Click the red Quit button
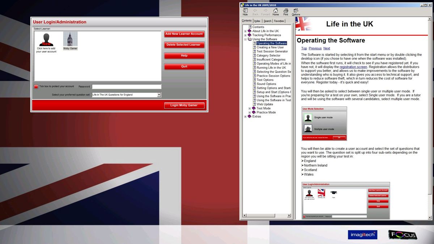Viewport: 434px width, 244px height. point(184,67)
